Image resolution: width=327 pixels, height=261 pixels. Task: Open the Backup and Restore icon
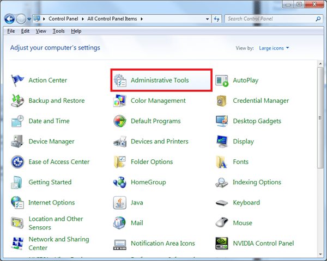coord(17,101)
